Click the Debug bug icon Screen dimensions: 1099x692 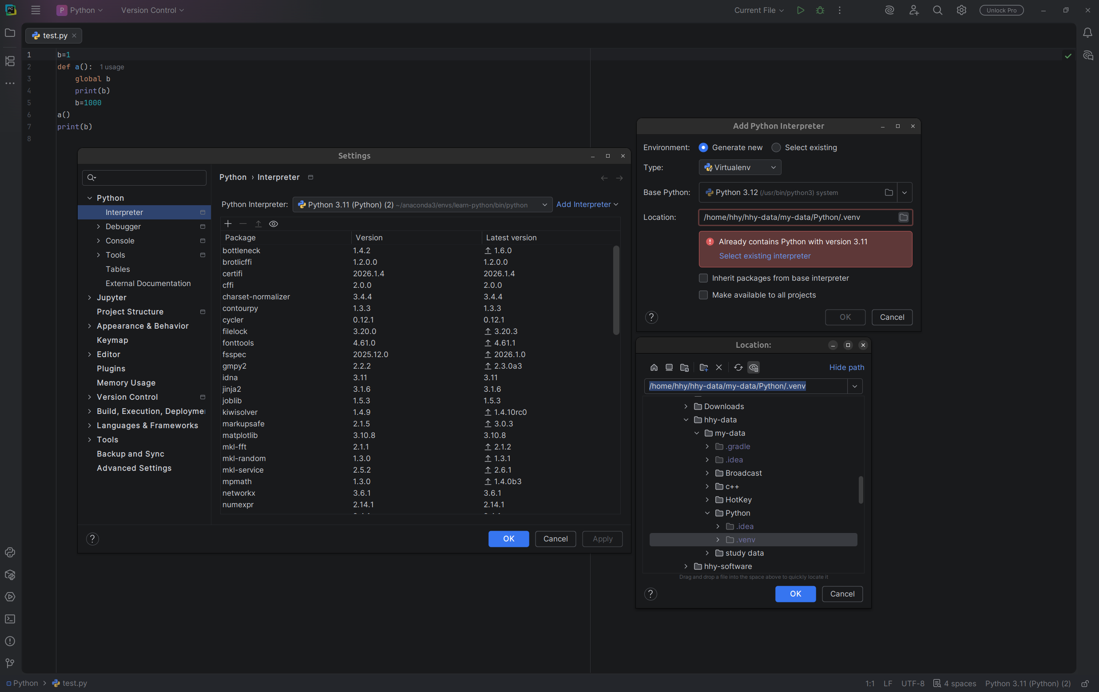point(820,10)
